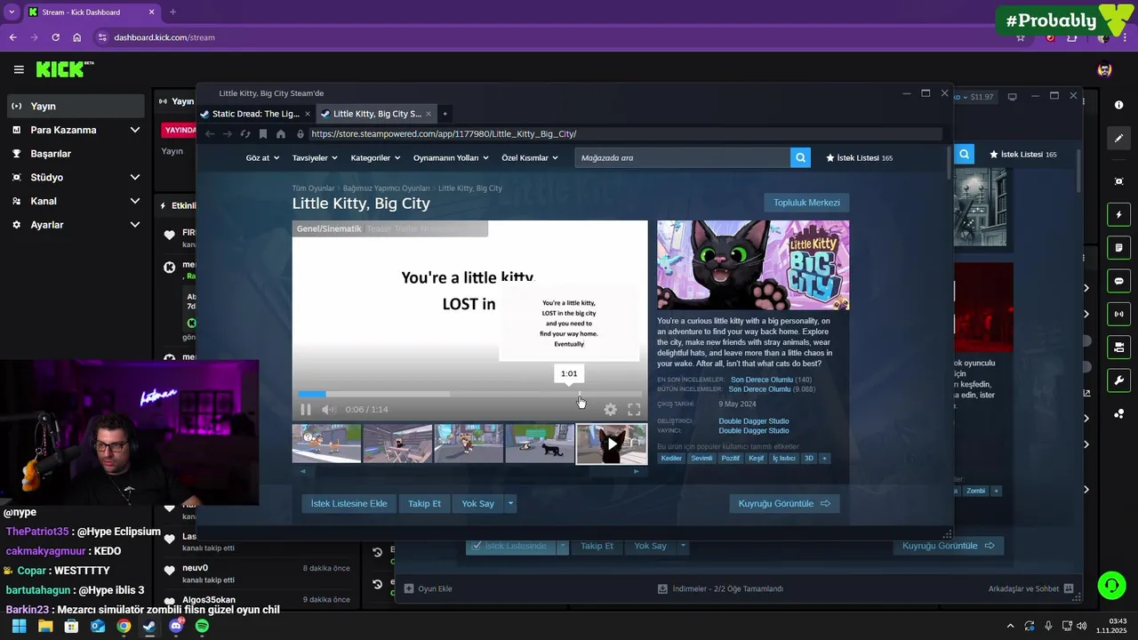Screen dimensions: 1138x640
Task: Close the Little Kitty, Big City tab
Action: tap(429, 114)
